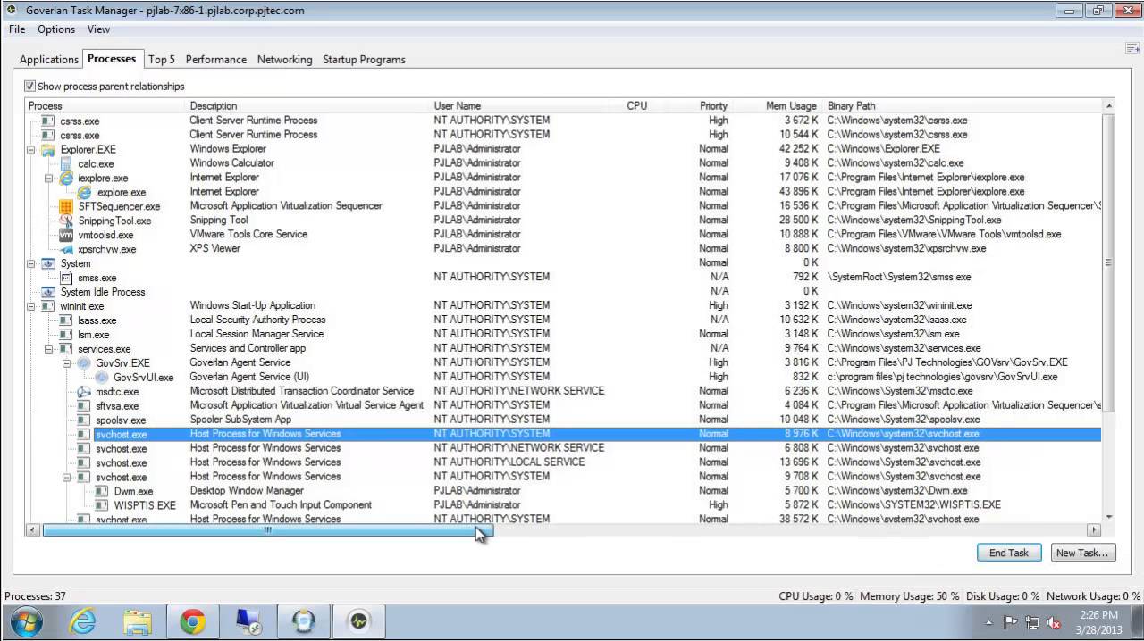Click the Dwm.exe process icon
The image size is (1144, 641).
[x=102, y=491]
